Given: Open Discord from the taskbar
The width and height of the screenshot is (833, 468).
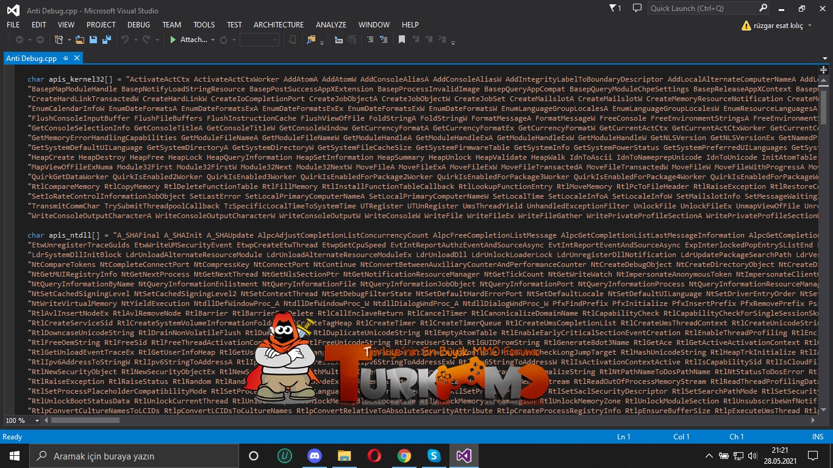Looking at the screenshot, I should click(x=315, y=456).
